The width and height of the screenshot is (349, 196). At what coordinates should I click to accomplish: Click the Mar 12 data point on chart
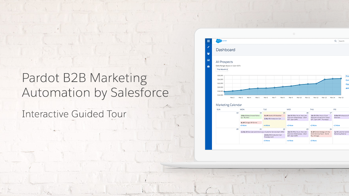coord(316,84)
